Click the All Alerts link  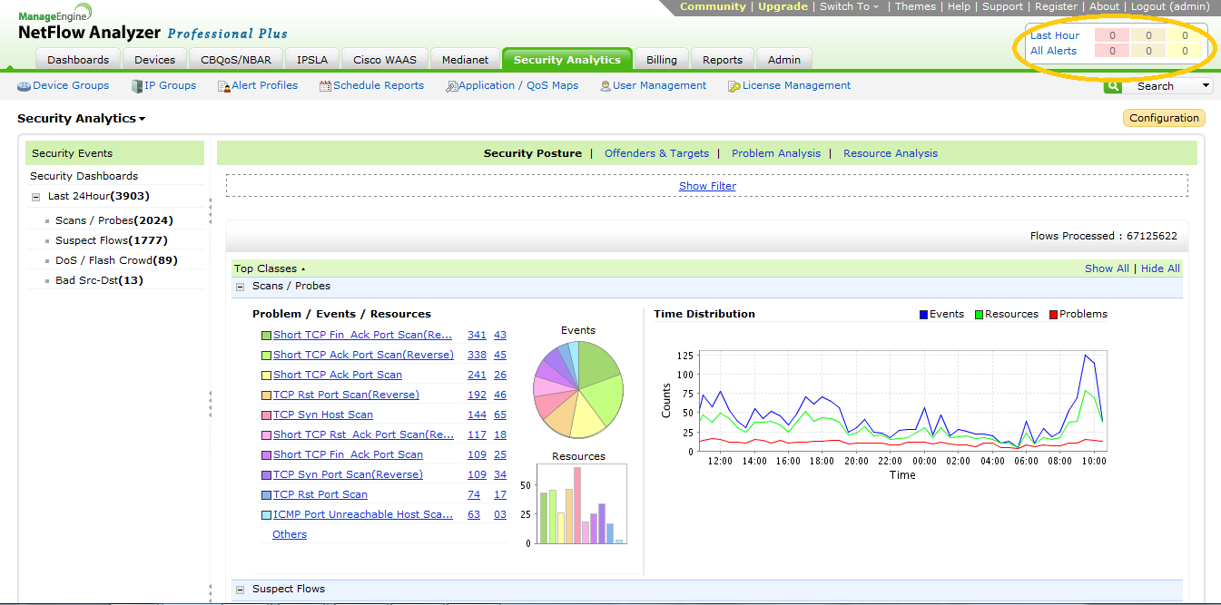pyautogui.click(x=1053, y=51)
